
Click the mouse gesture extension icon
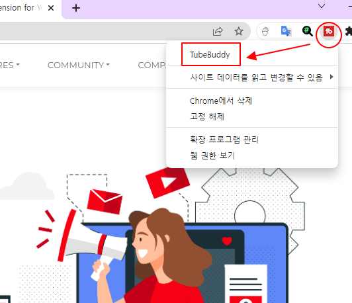point(265,31)
